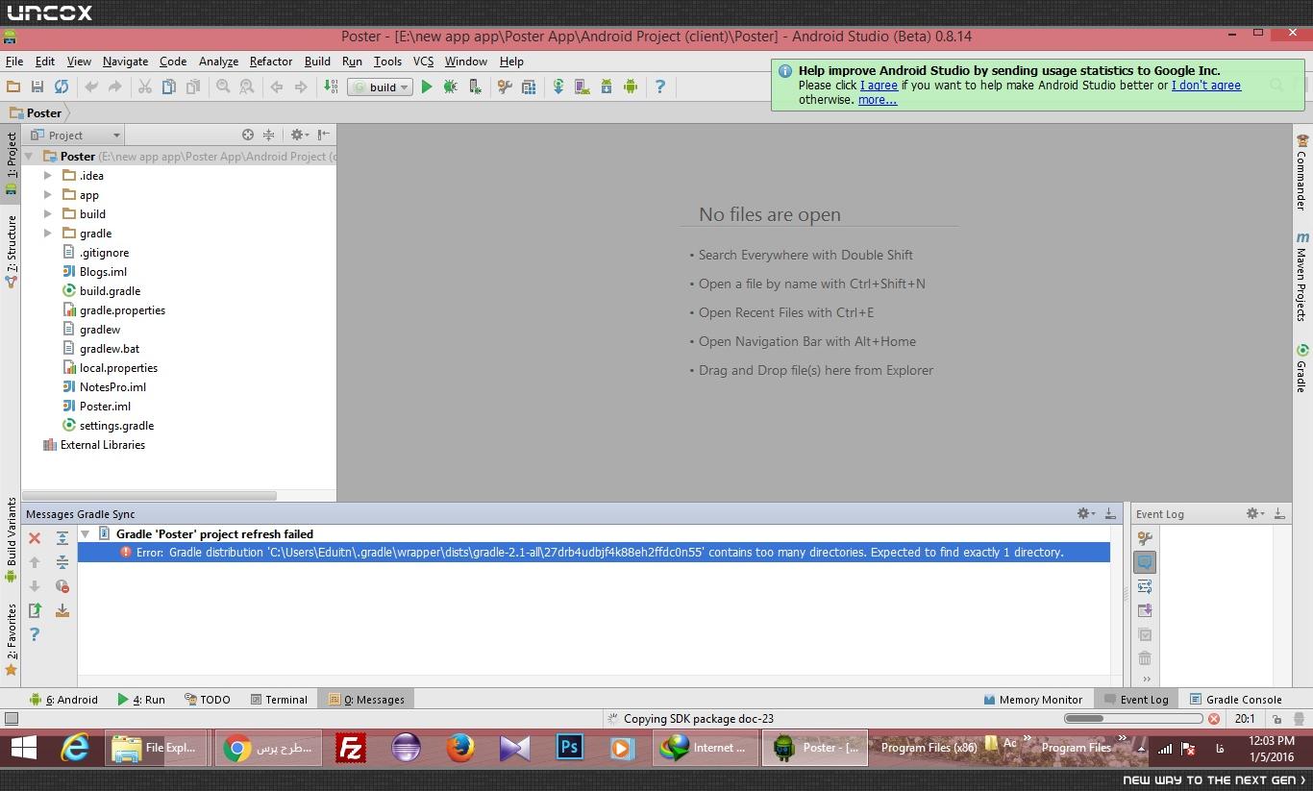The height and width of the screenshot is (791, 1313).
Task: Open the VCS menu
Action: click(x=424, y=62)
